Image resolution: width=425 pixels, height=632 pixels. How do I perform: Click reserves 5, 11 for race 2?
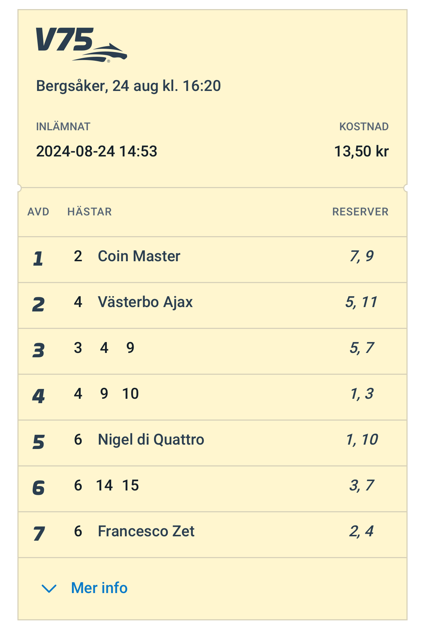point(361,302)
